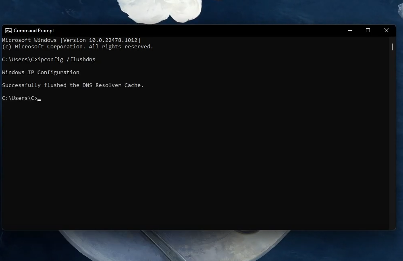Click the 'ipconfig /flushdns' command text

click(66, 59)
